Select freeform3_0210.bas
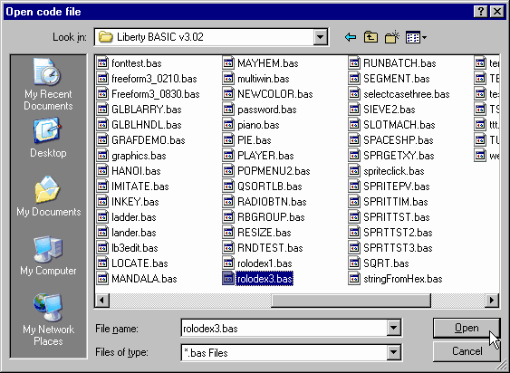This screenshot has width=510, height=373. pos(154,79)
